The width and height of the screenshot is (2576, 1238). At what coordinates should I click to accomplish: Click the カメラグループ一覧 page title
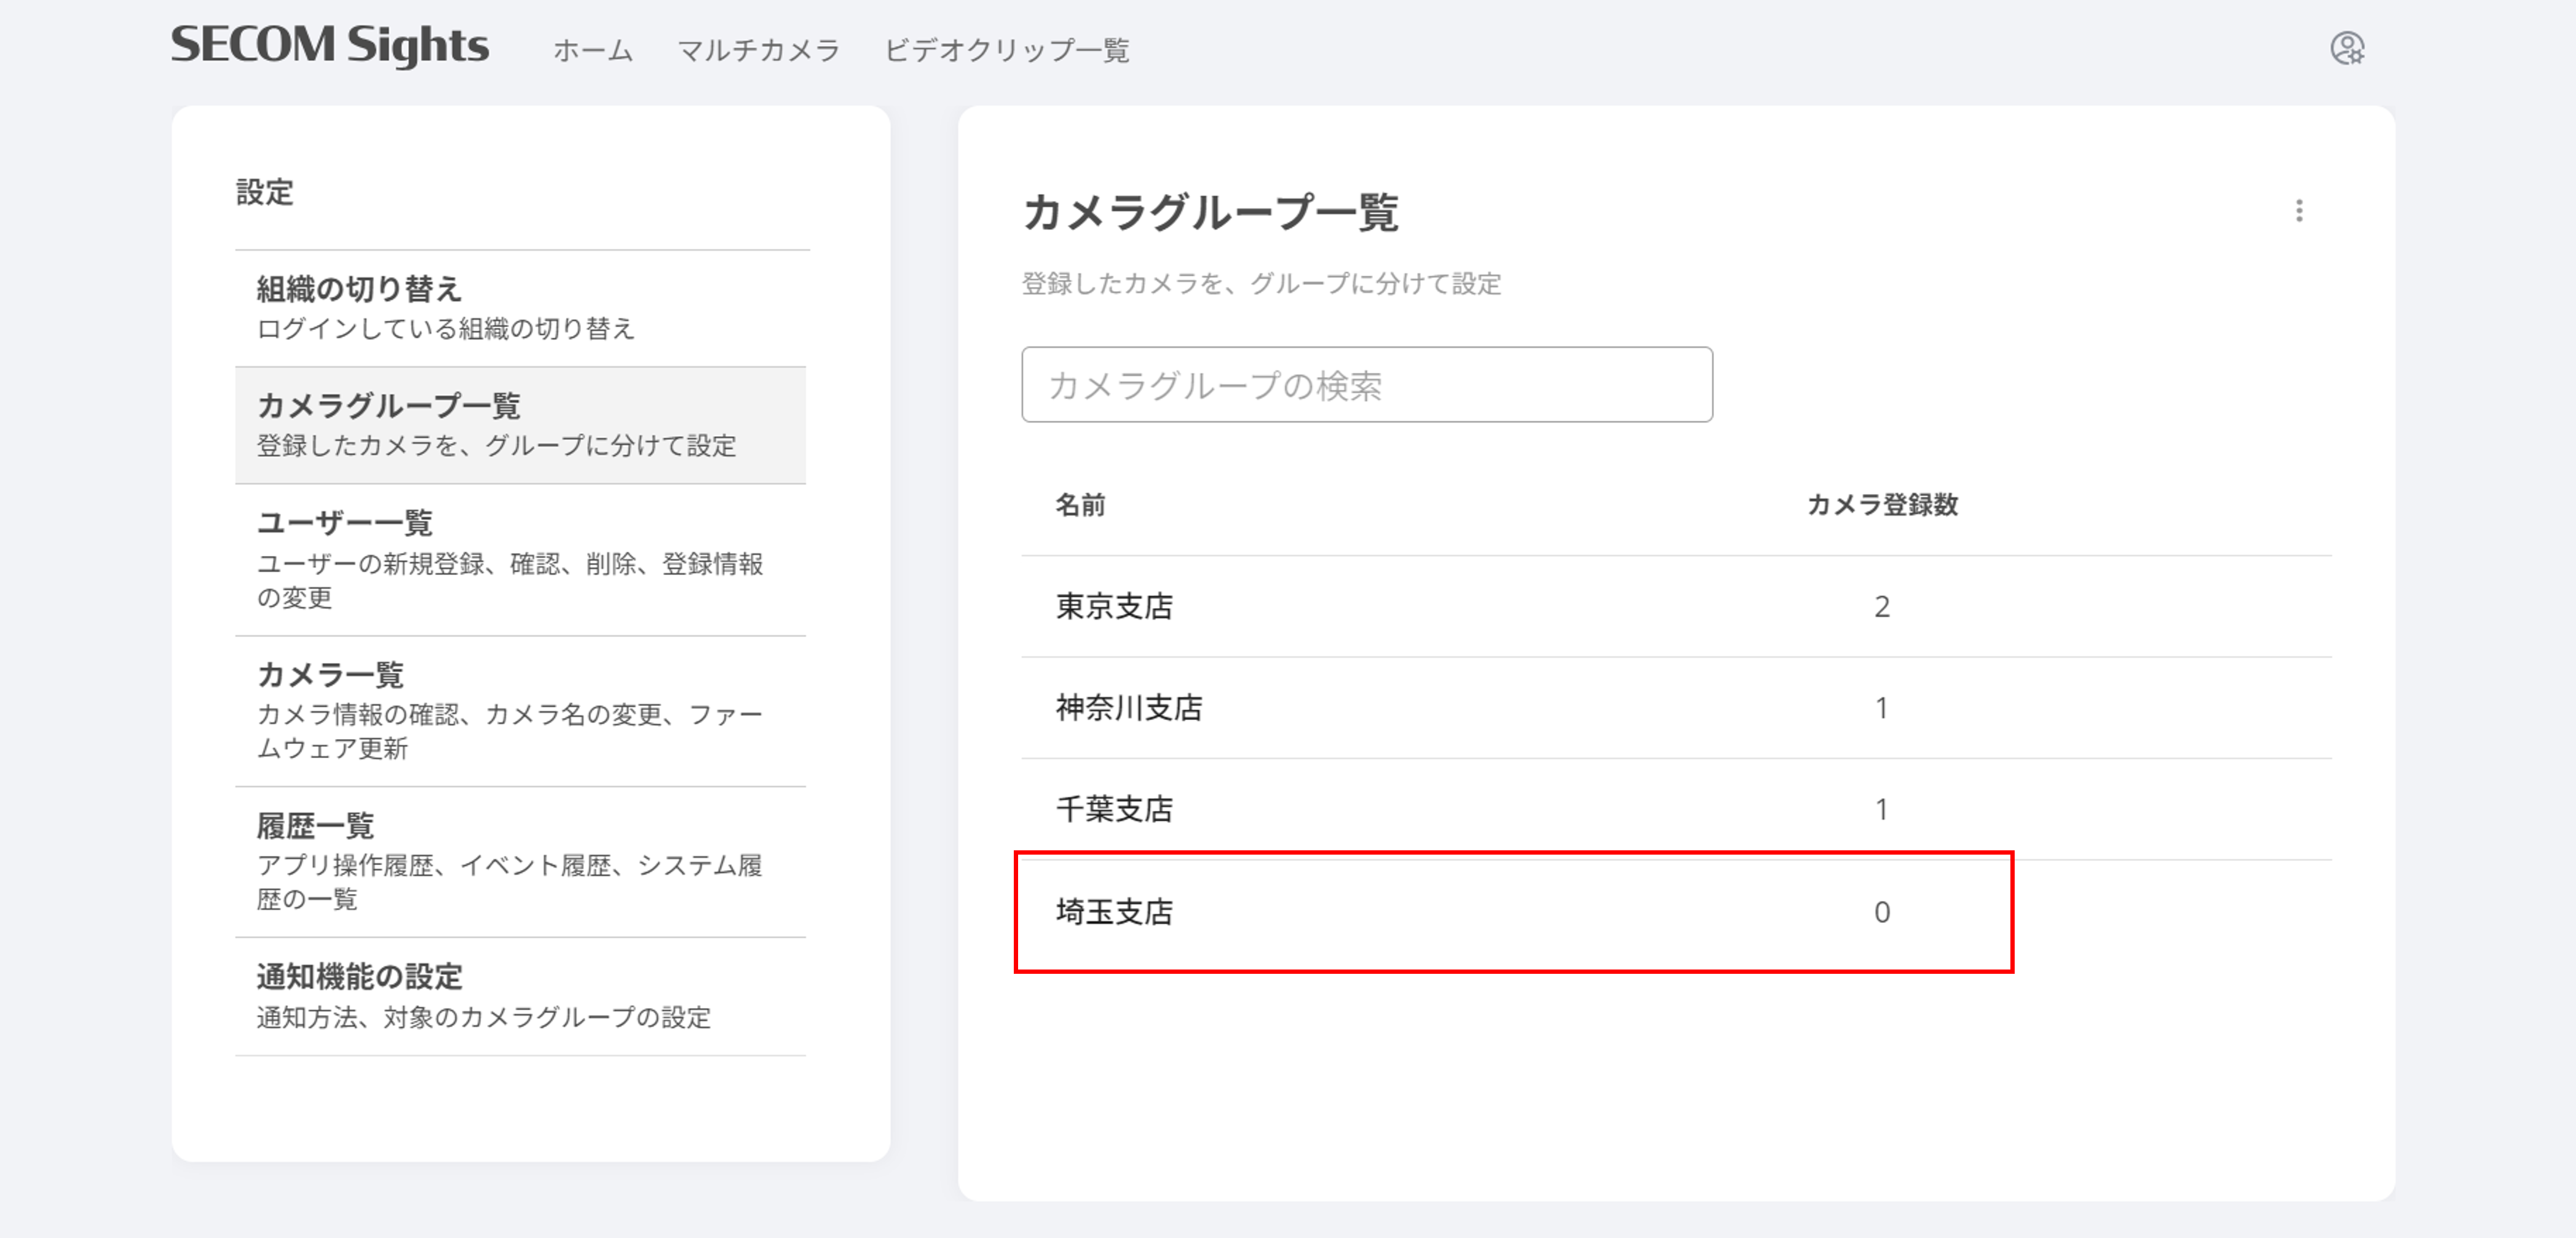point(1210,212)
